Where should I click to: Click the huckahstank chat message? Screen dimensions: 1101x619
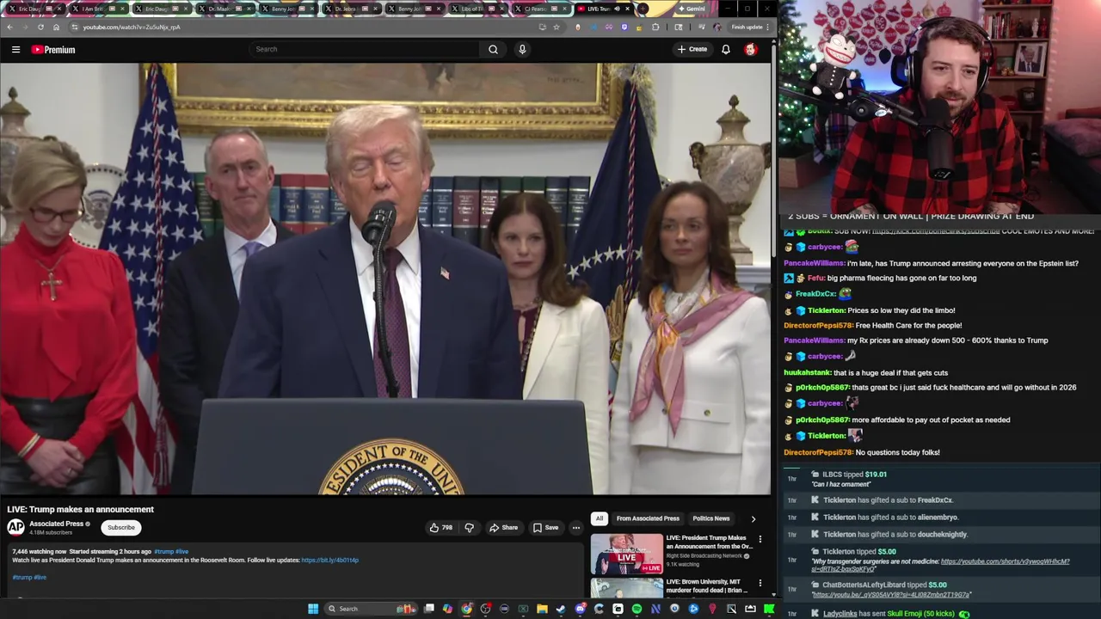click(865, 372)
